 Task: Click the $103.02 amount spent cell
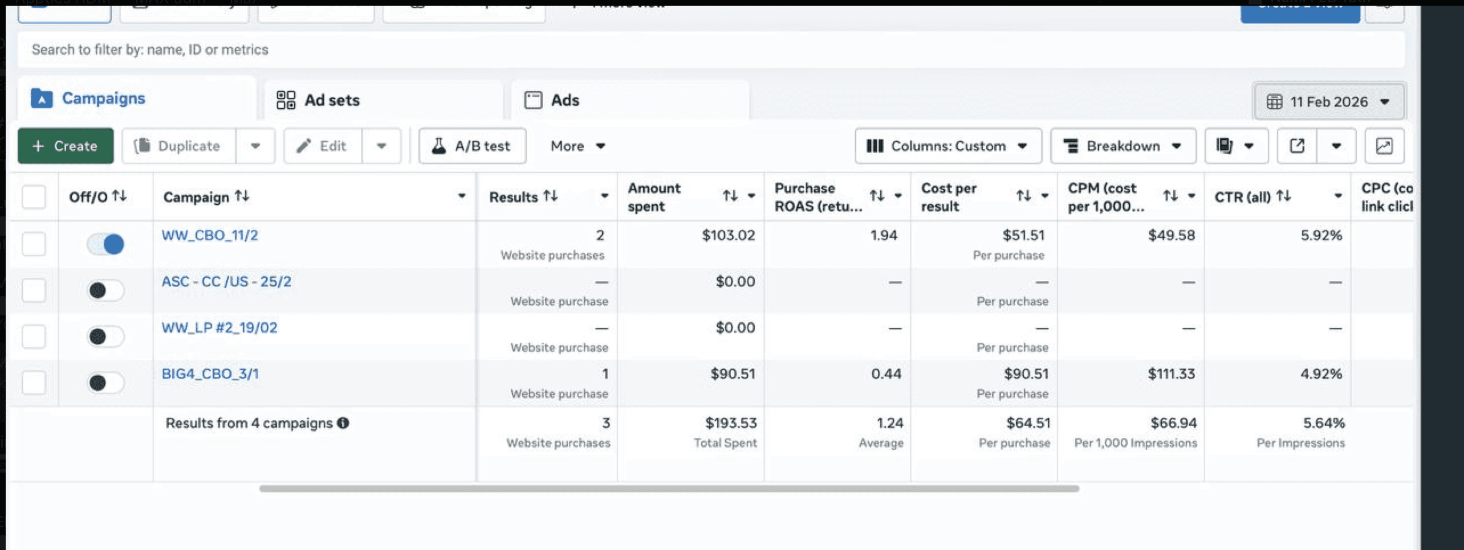pos(729,235)
